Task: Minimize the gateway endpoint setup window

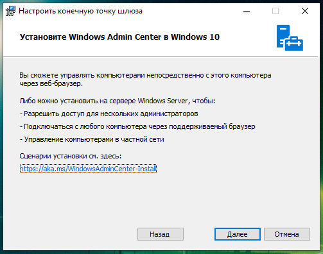Action: [x=247, y=11]
